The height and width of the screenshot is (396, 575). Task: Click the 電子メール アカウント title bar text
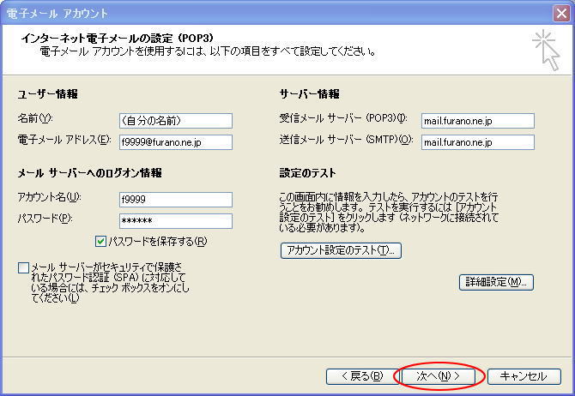57,14
